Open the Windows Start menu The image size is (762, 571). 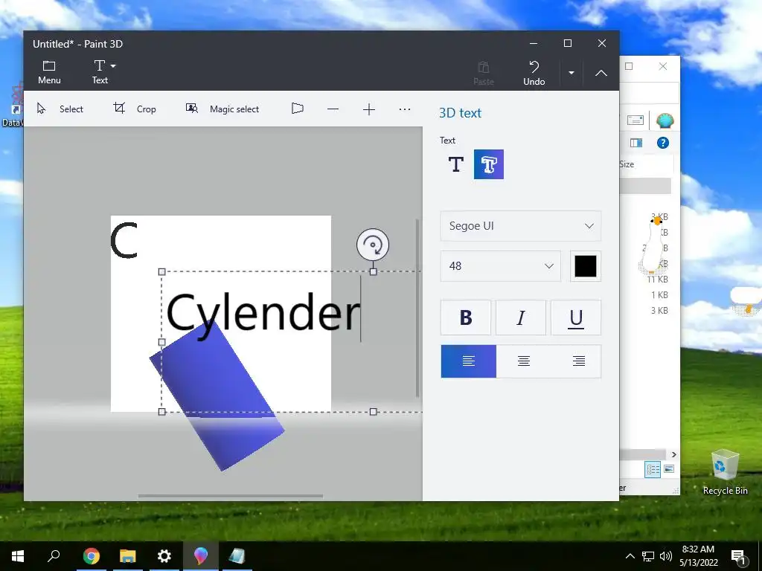pos(18,556)
